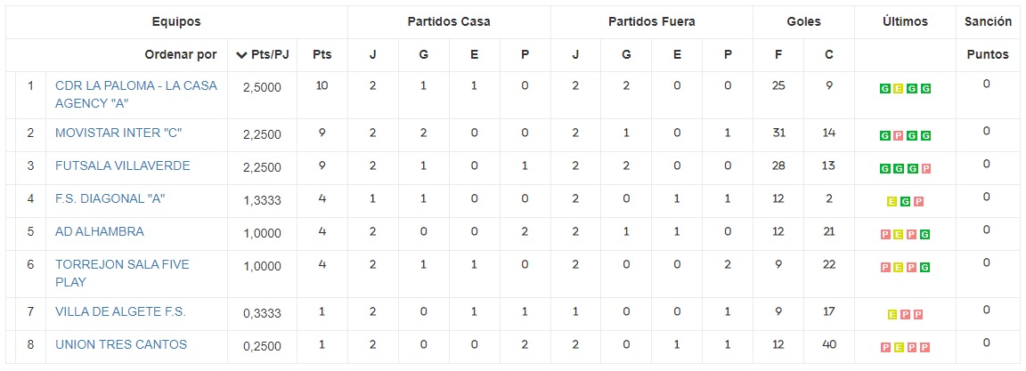Open the MOVISTAR INTER "C" team link
This screenshot has height=371, width=1026.
click(x=118, y=133)
